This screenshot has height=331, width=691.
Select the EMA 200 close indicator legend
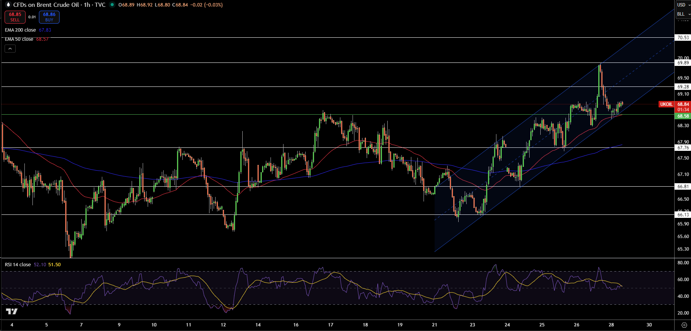tap(20, 30)
